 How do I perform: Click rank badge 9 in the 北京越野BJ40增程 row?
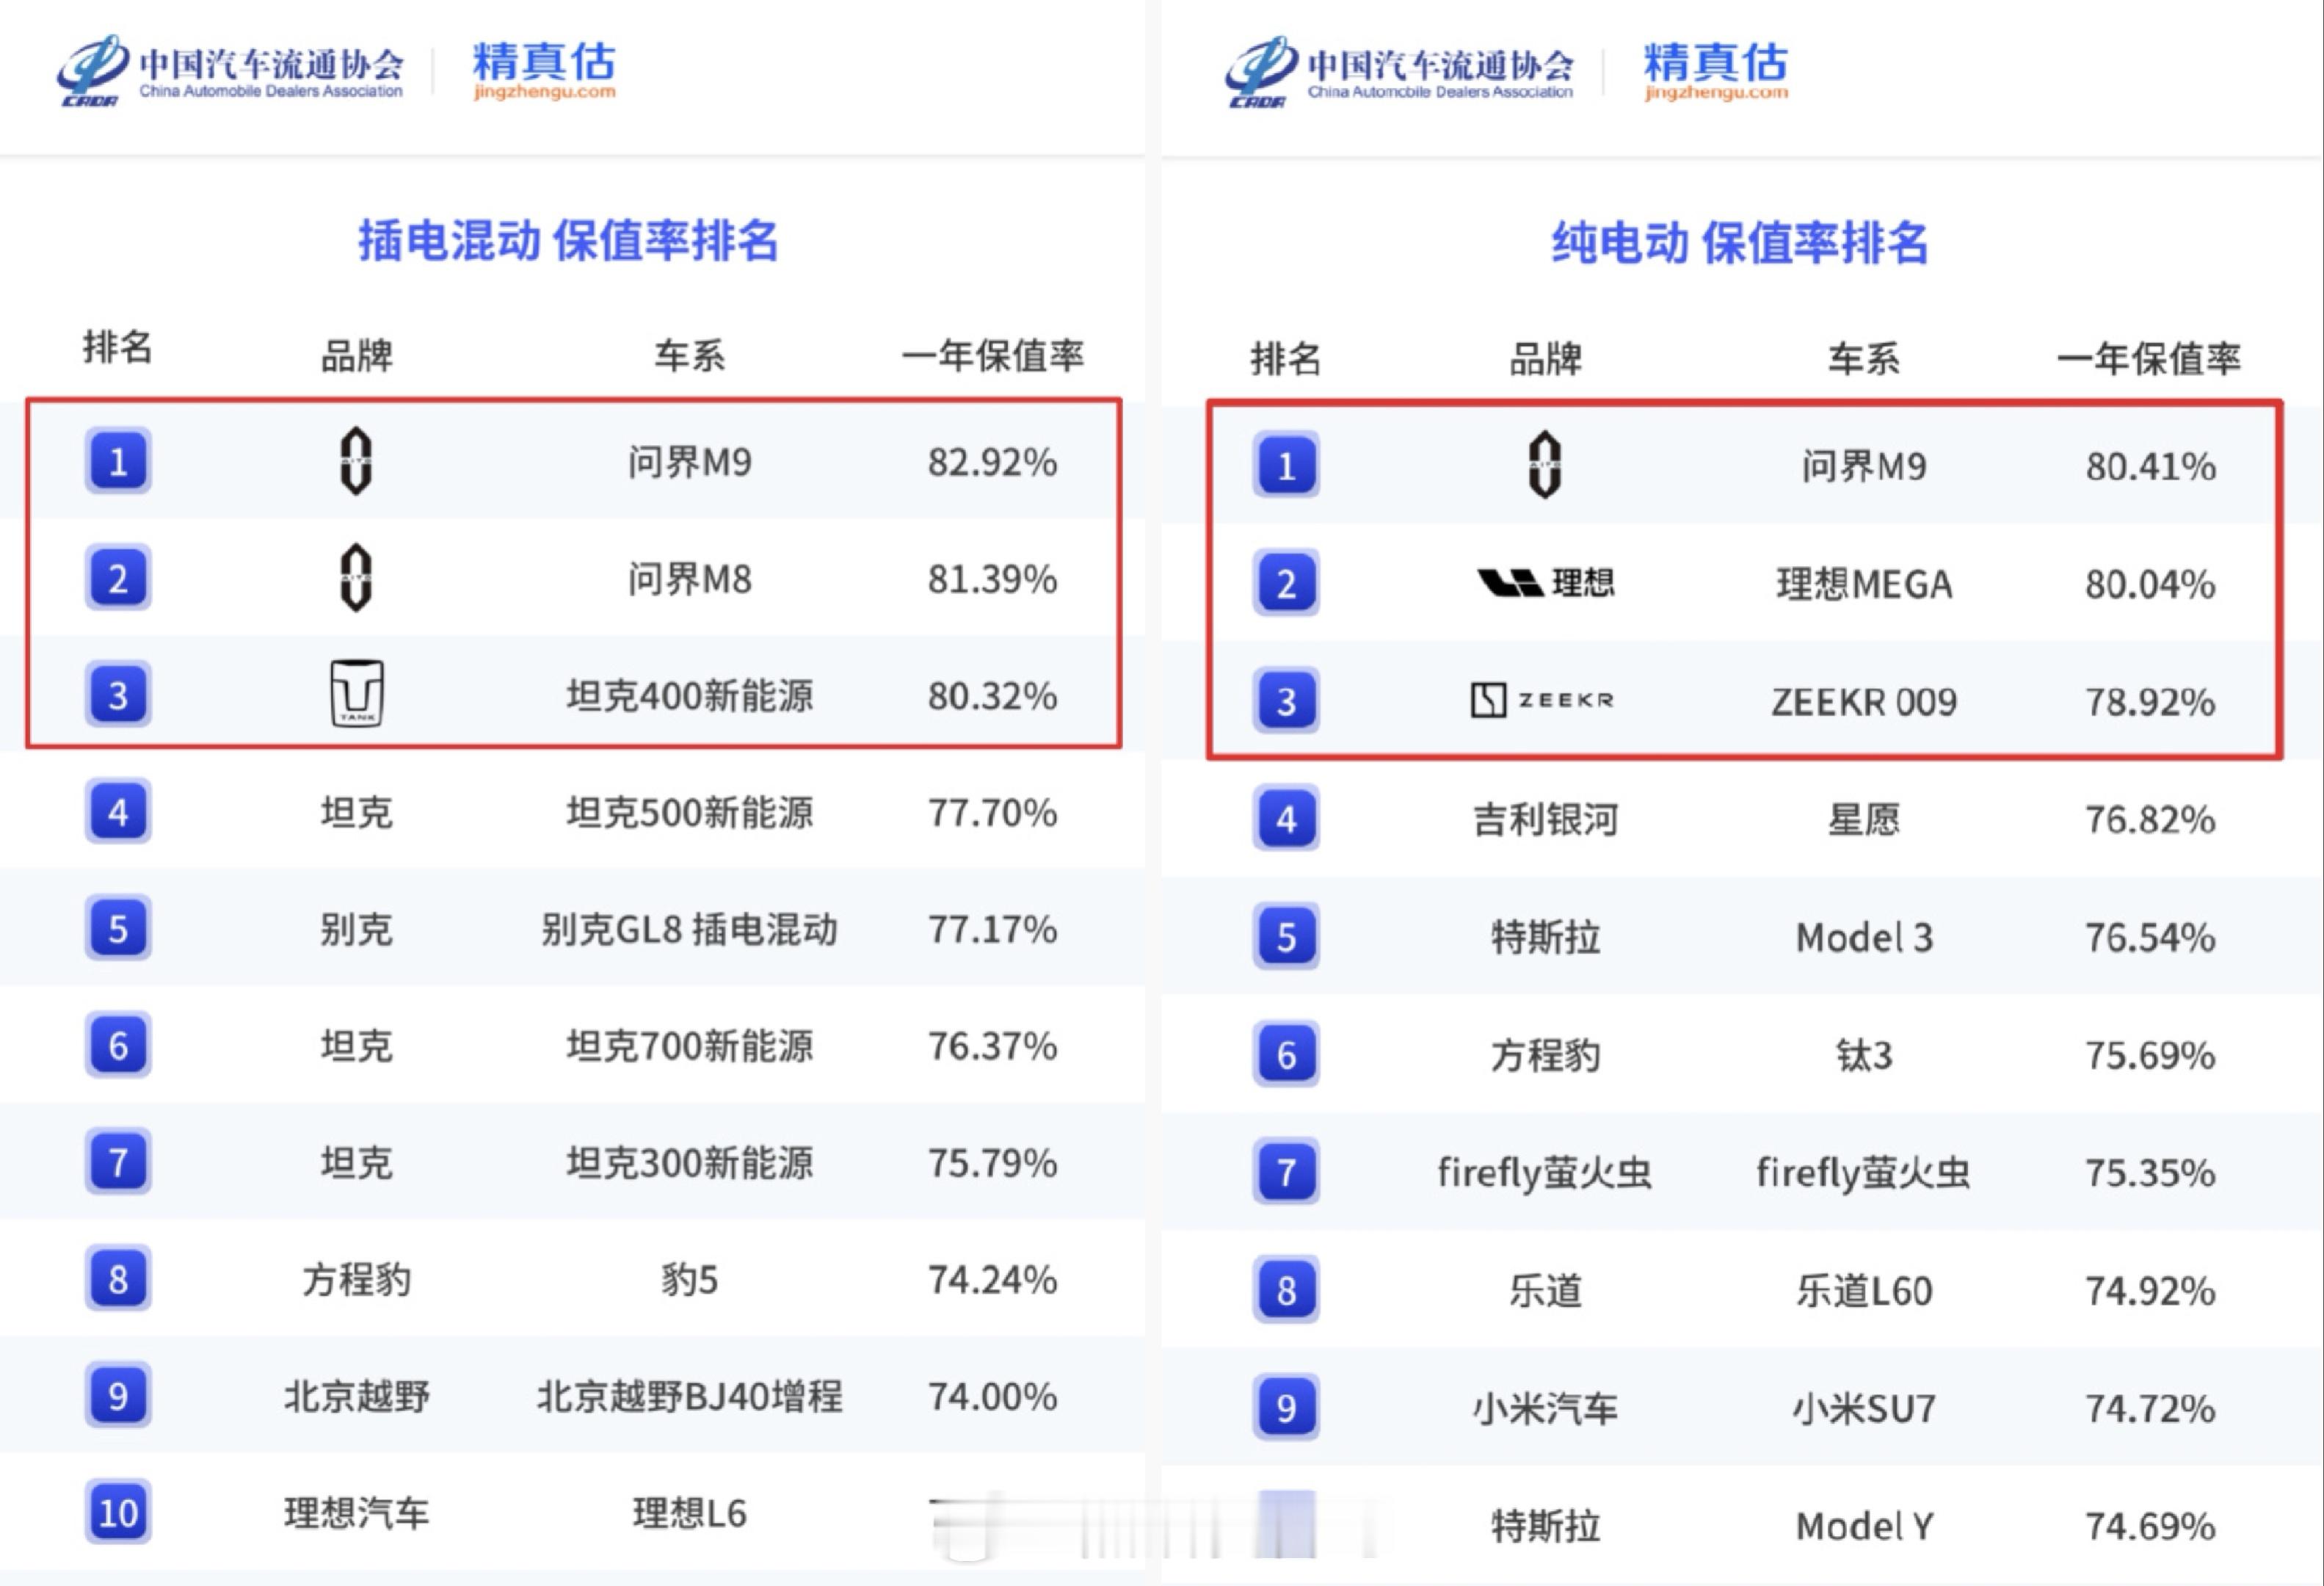click(118, 1396)
